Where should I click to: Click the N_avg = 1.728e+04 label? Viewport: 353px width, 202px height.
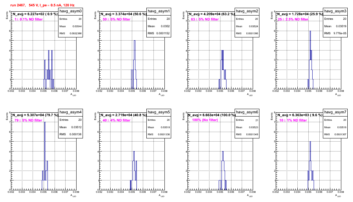tap(300, 14)
